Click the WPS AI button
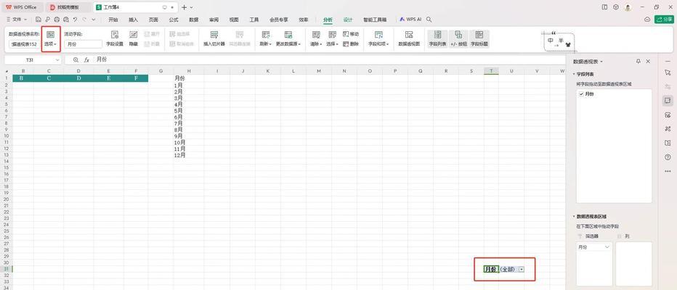 (x=410, y=20)
